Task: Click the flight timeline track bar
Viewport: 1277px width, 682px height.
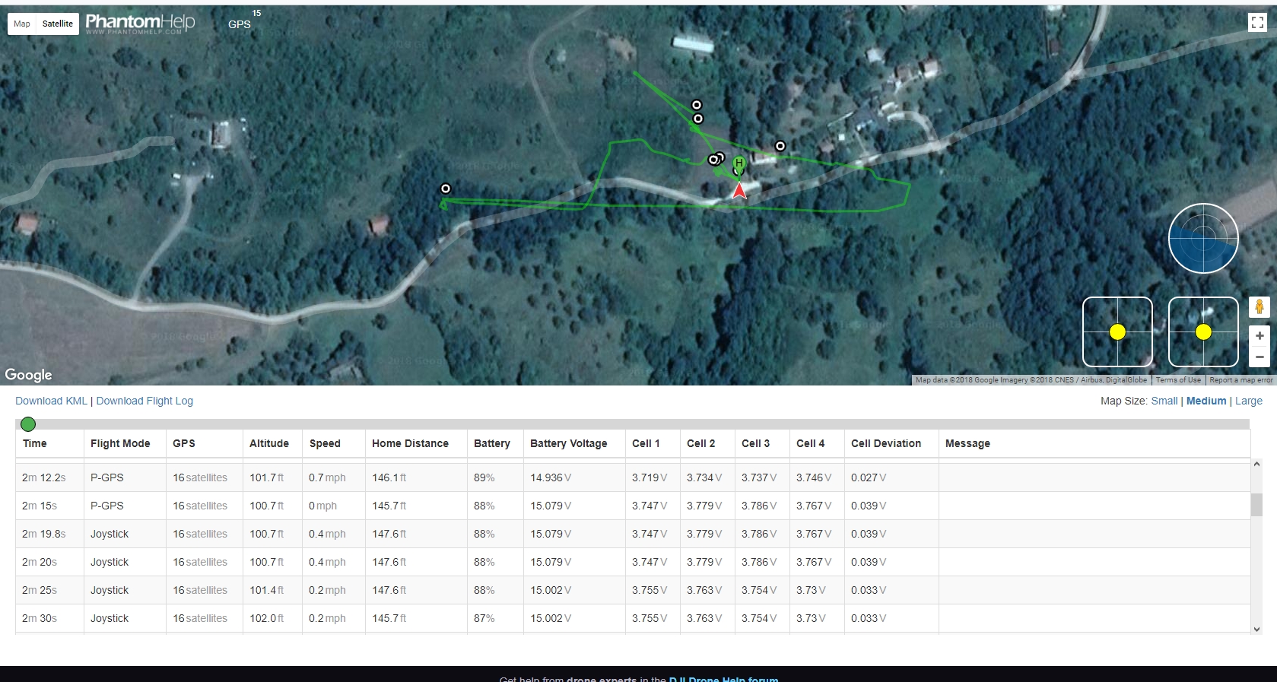Action: 633,424
